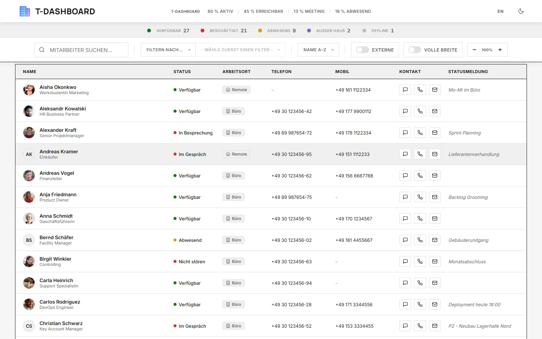Decrease zoom with the minus button
The height and width of the screenshot is (339, 542).
coord(474,50)
